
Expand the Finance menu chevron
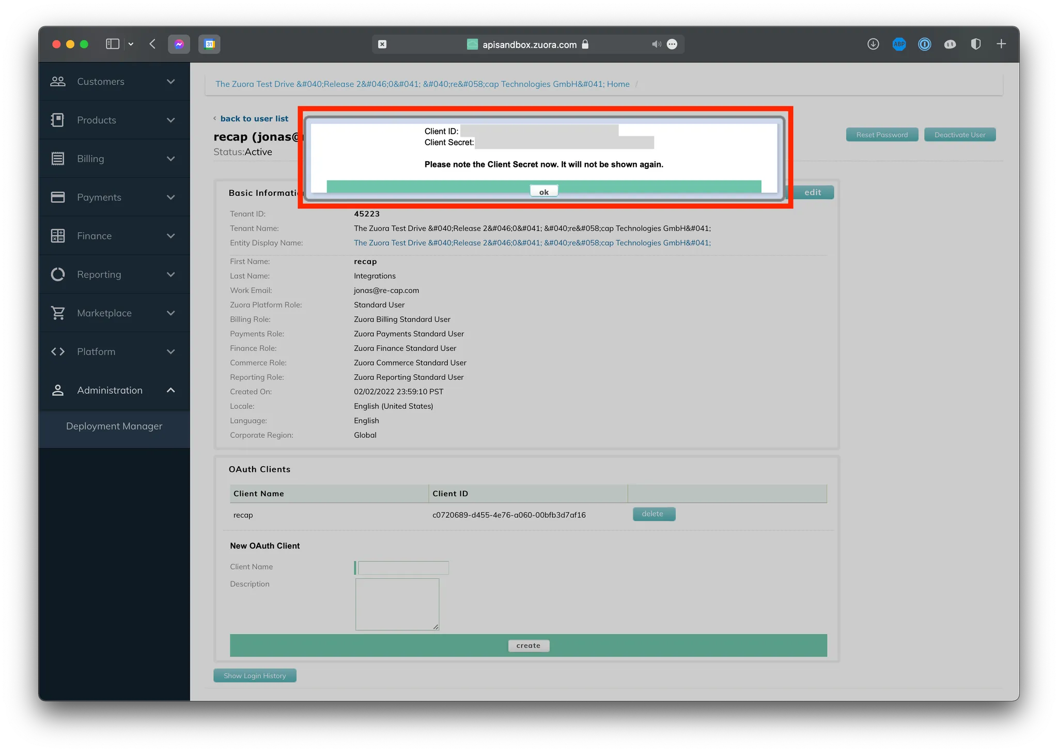(x=171, y=236)
